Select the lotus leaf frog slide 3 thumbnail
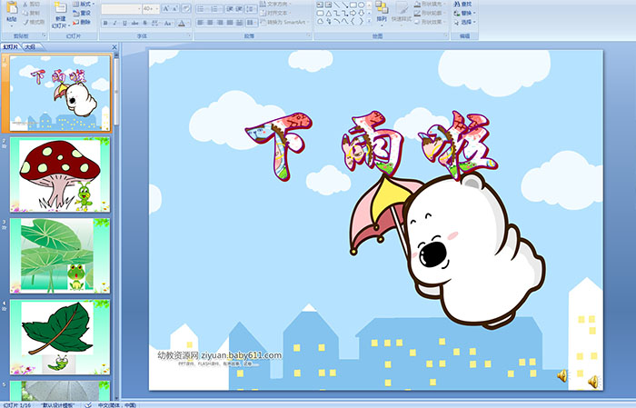 [x=60, y=256]
